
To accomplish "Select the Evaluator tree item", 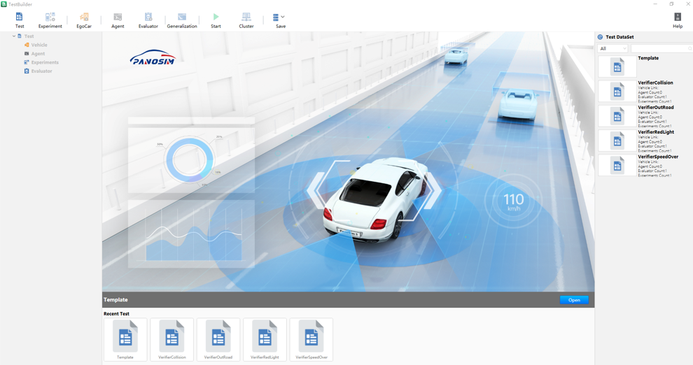I will tap(41, 71).
